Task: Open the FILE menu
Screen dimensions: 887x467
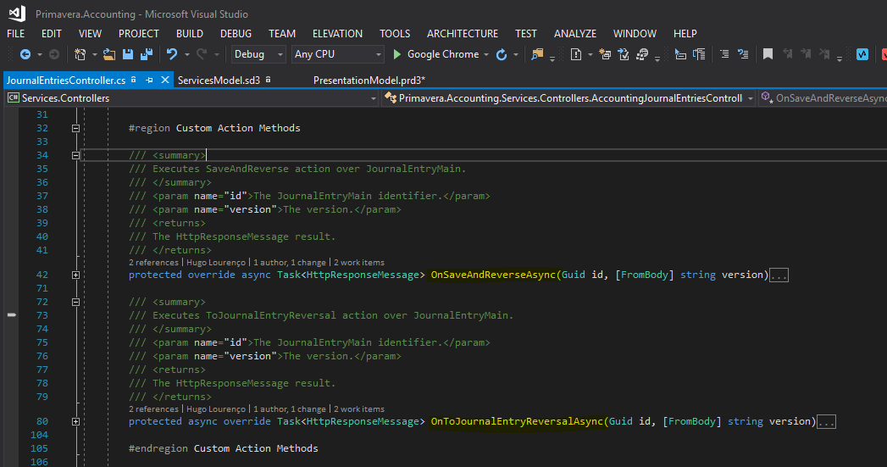Action: pos(16,34)
